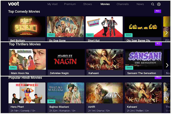Switch to the Shows tab
This screenshot has height=114, width=171.
coord(88,4)
